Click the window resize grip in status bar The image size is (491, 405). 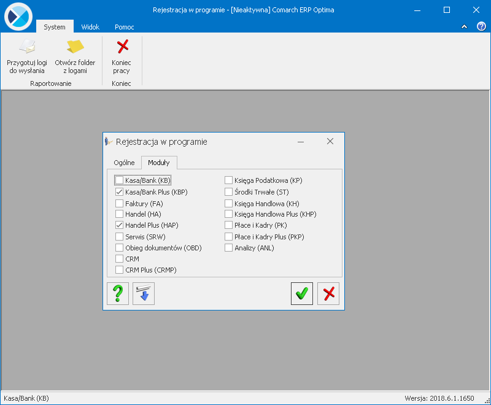click(x=487, y=401)
